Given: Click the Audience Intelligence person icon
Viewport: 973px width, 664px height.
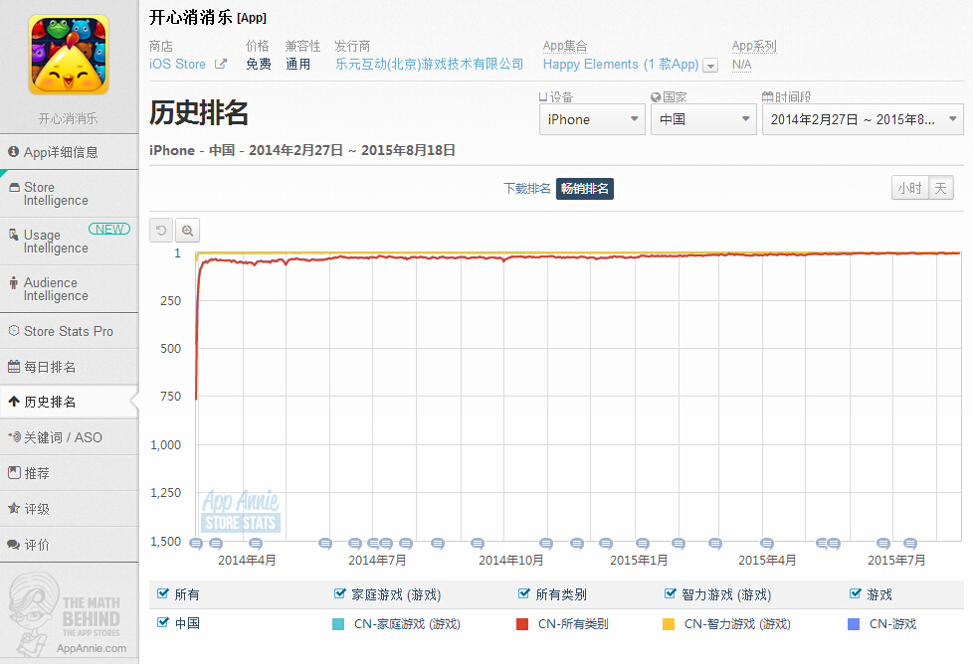Looking at the screenshot, I should pyautogui.click(x=14, y=282).
